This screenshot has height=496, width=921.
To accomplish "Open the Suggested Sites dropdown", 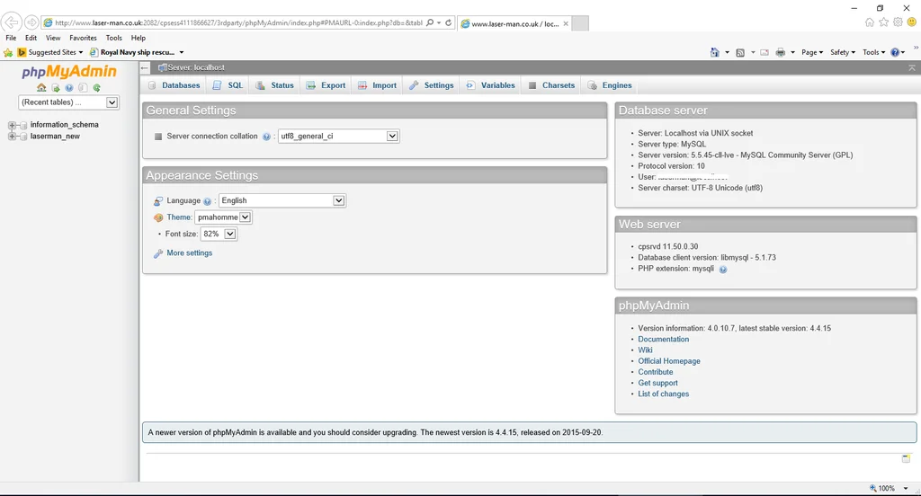I will pos(50,52).
